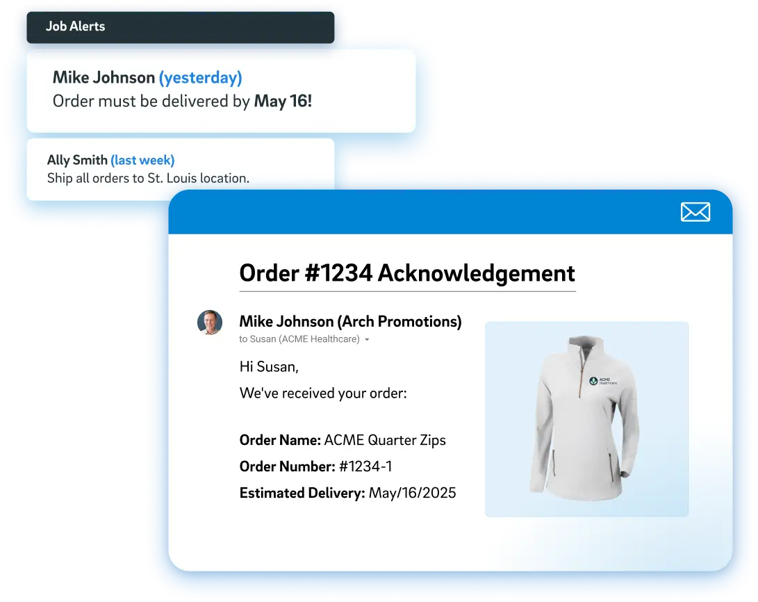Click the (yesterday) timestamp link
This screenshot has height=602, width=758.
click(201, 77)
